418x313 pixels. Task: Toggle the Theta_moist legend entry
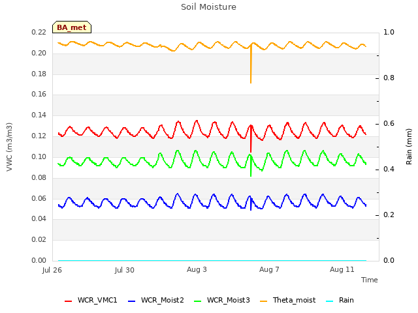pyautogui.click(x=287, y=300)
